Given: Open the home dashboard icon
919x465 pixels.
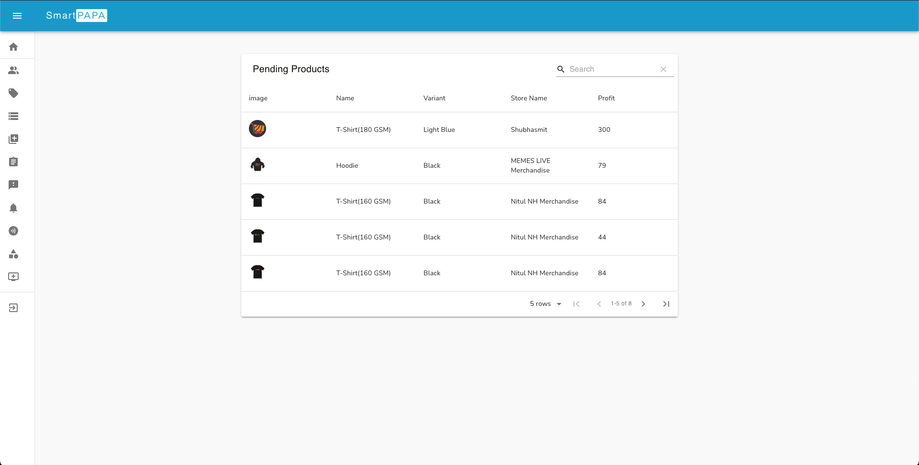Looking at the screenshot, I should point(13,47).
